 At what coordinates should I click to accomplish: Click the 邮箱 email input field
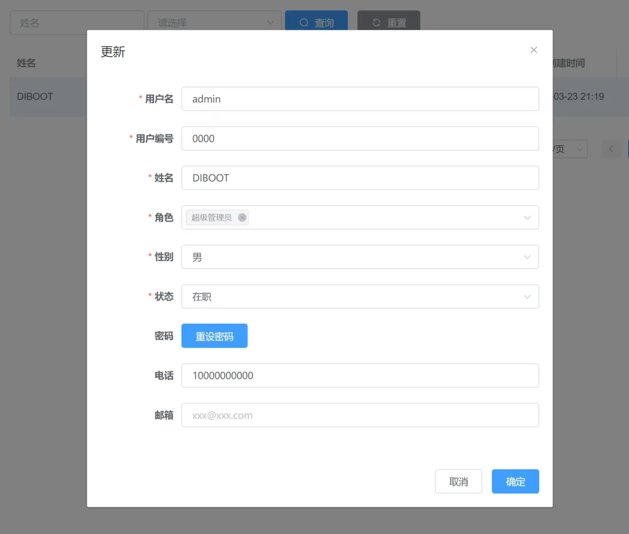coord(360,415)
